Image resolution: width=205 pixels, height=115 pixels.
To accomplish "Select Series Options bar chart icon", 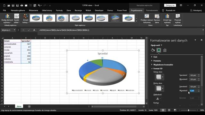I will (x=165, y=50).
